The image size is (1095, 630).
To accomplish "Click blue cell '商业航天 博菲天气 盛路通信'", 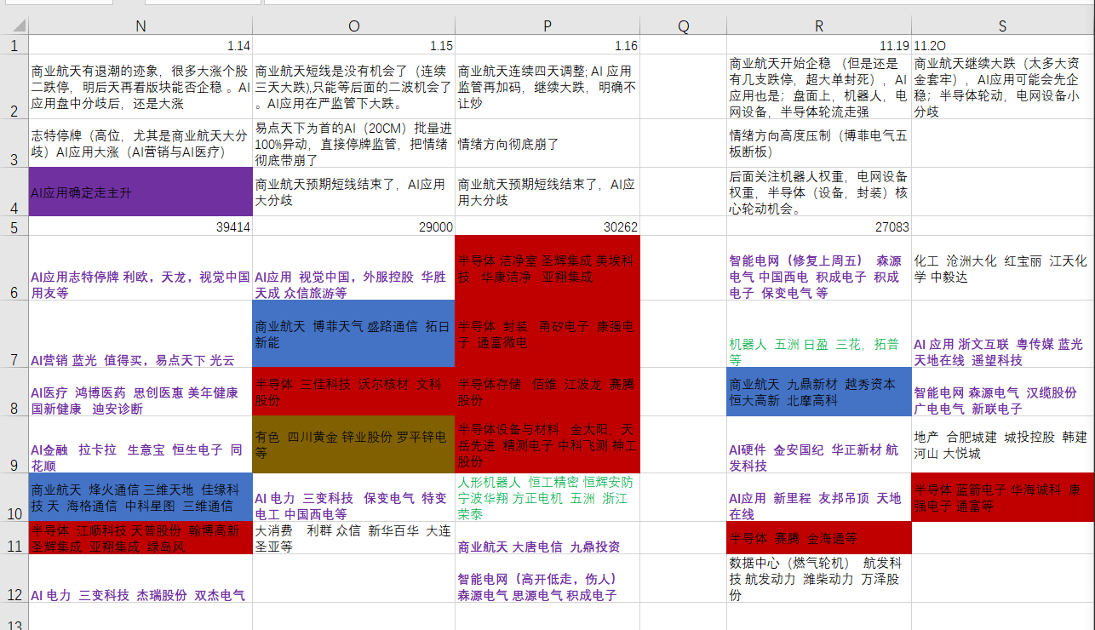I will click(x=353, y=334).
